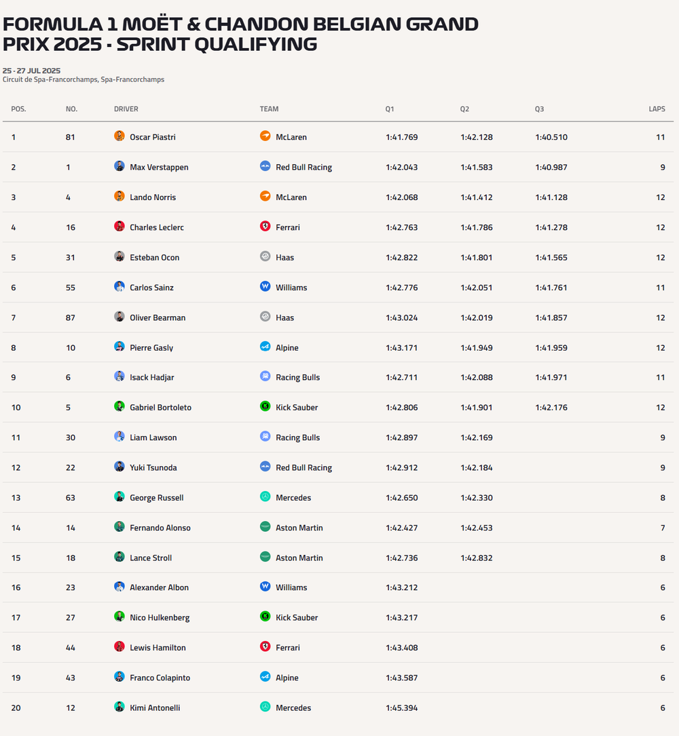
Task: Open Yuki Tsunoda's driver page
Action: pyautogui.click(x=153, y=467)
